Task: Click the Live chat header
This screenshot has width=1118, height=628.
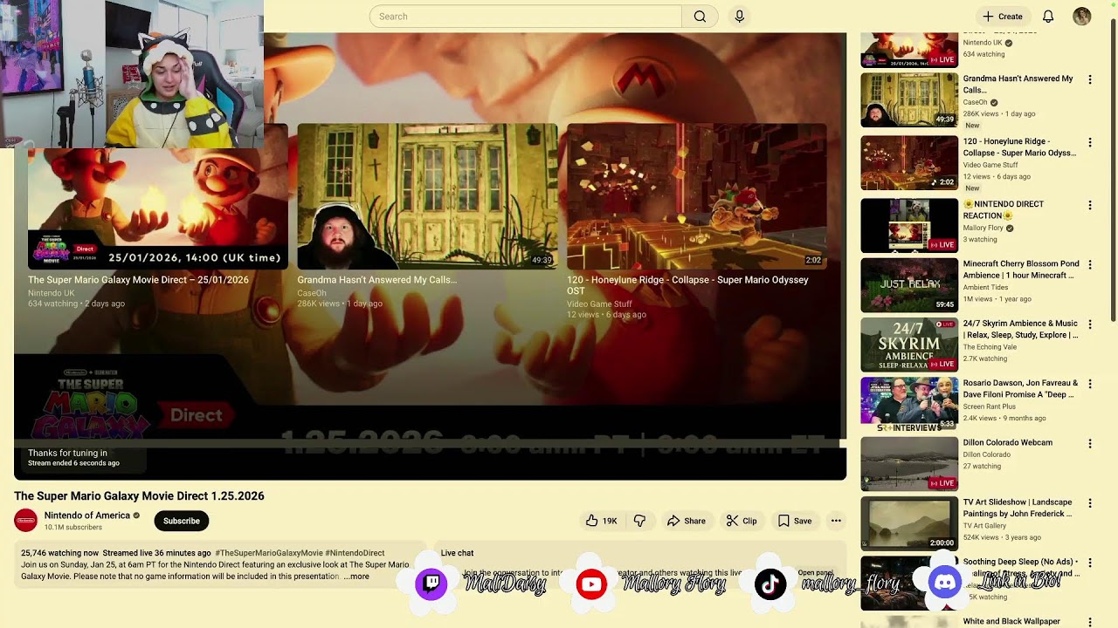Action: pyautogui.click(x=457, y=553)
